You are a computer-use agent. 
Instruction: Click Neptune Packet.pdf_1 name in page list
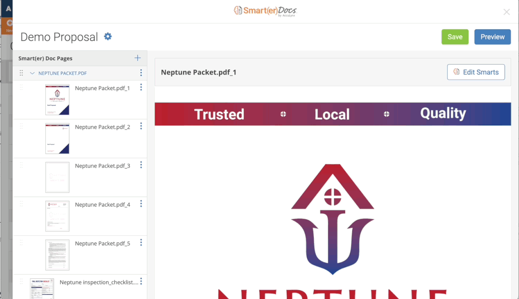tap(102, 88)
